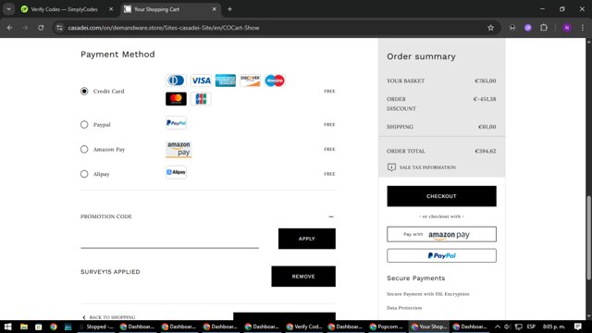Viewport: 592px width, 333px height.
Task: View site information icon in address bar
Action: pyautogui.click(x=59, y=28)
